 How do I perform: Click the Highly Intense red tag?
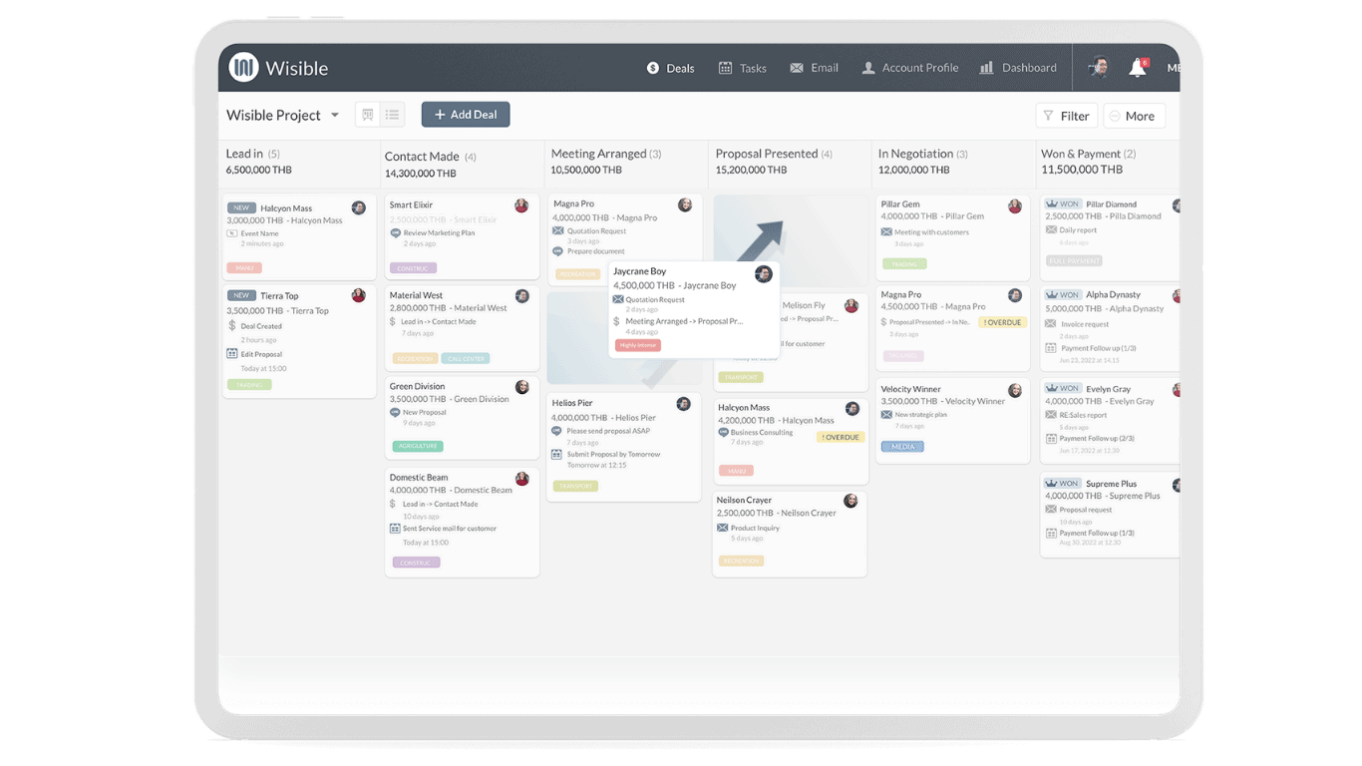pyautogui.click(x=638, y=345)
